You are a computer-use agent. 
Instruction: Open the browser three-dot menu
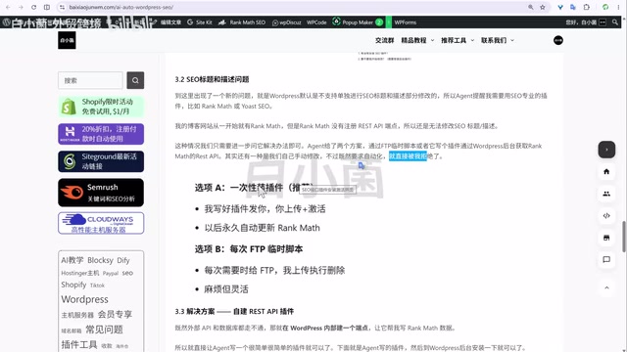click(x=618, y=7)
